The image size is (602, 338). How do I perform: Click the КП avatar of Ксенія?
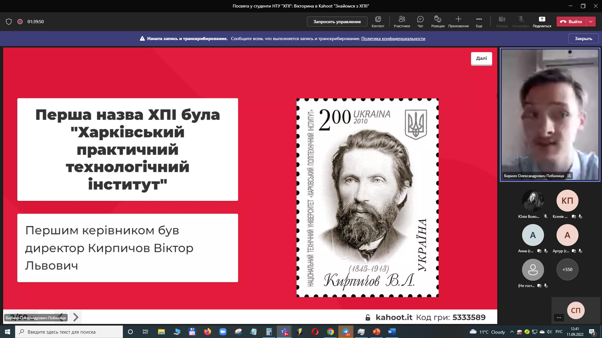coord(567,201)
